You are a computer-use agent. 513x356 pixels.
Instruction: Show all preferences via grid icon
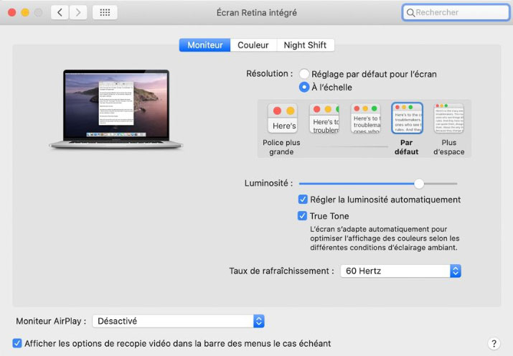click(105, 13)
